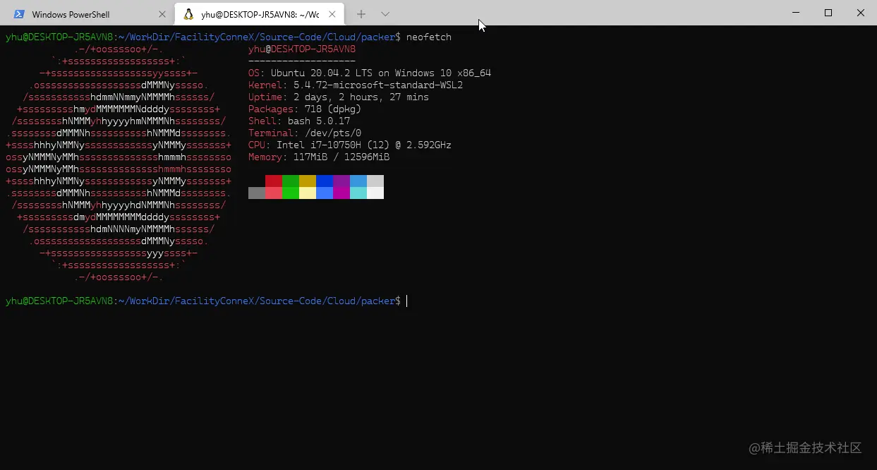Click the 'Kernel: 5.4.72-microsoft-standard-WSL2' line
877x470 pixels.
[x=356, y=85]
